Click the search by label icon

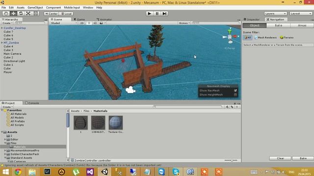point(232,107)
